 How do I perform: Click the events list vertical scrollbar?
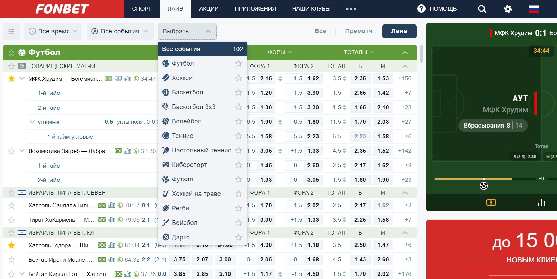point(421,54)
